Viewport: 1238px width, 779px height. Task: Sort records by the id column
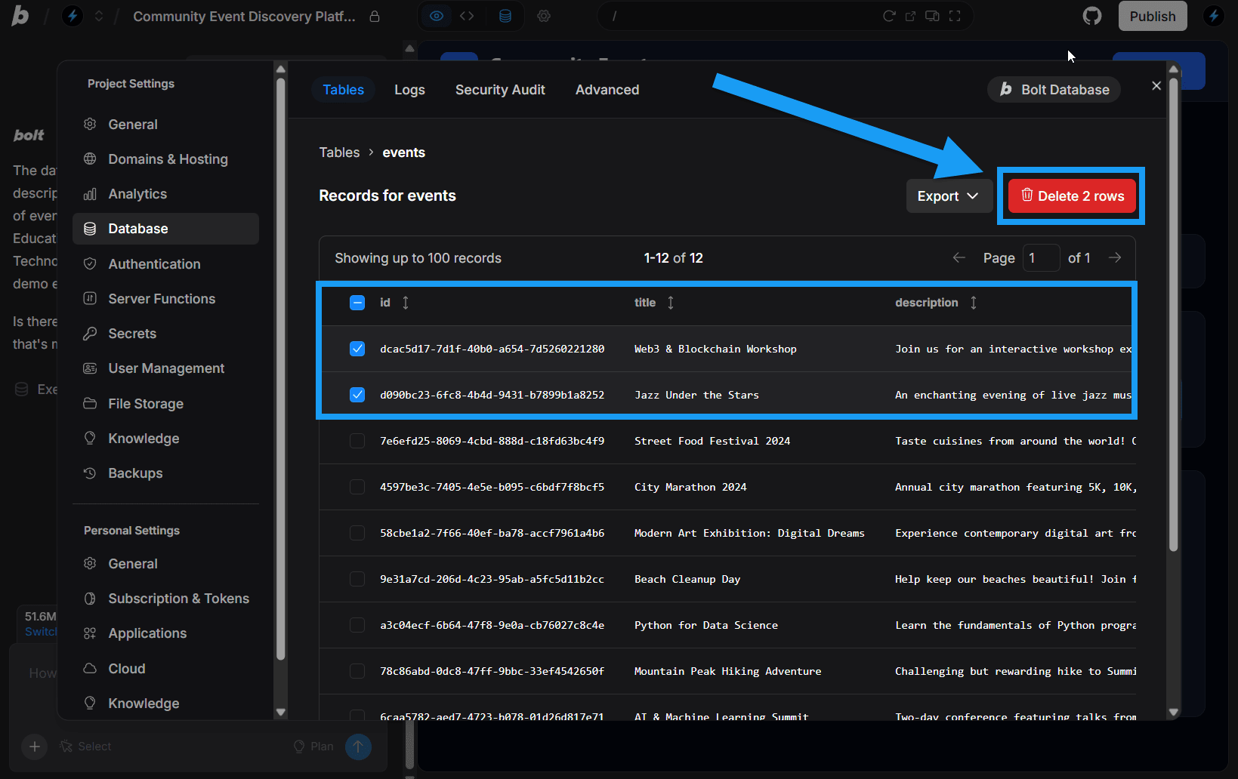(405, 302)
